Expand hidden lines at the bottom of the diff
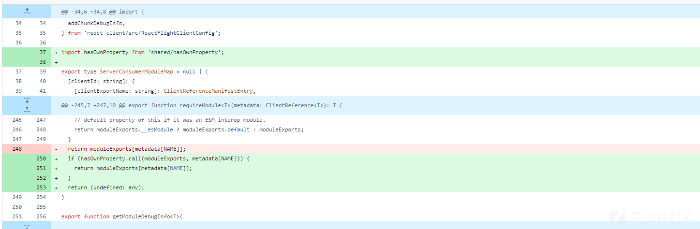700x229 pixels. click(27, 226)
